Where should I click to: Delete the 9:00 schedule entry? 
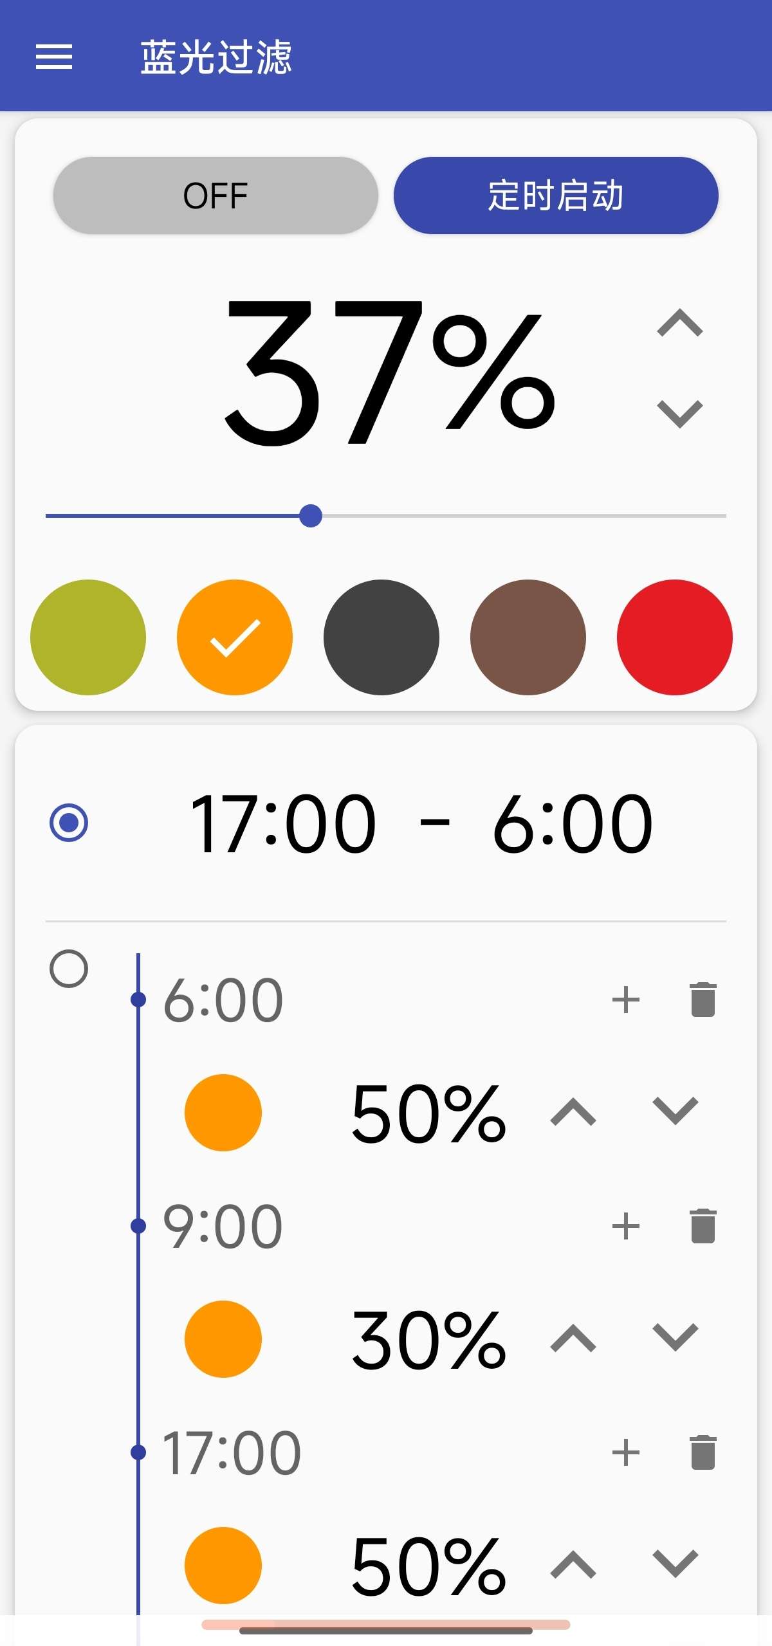(x=703, y=1226)
